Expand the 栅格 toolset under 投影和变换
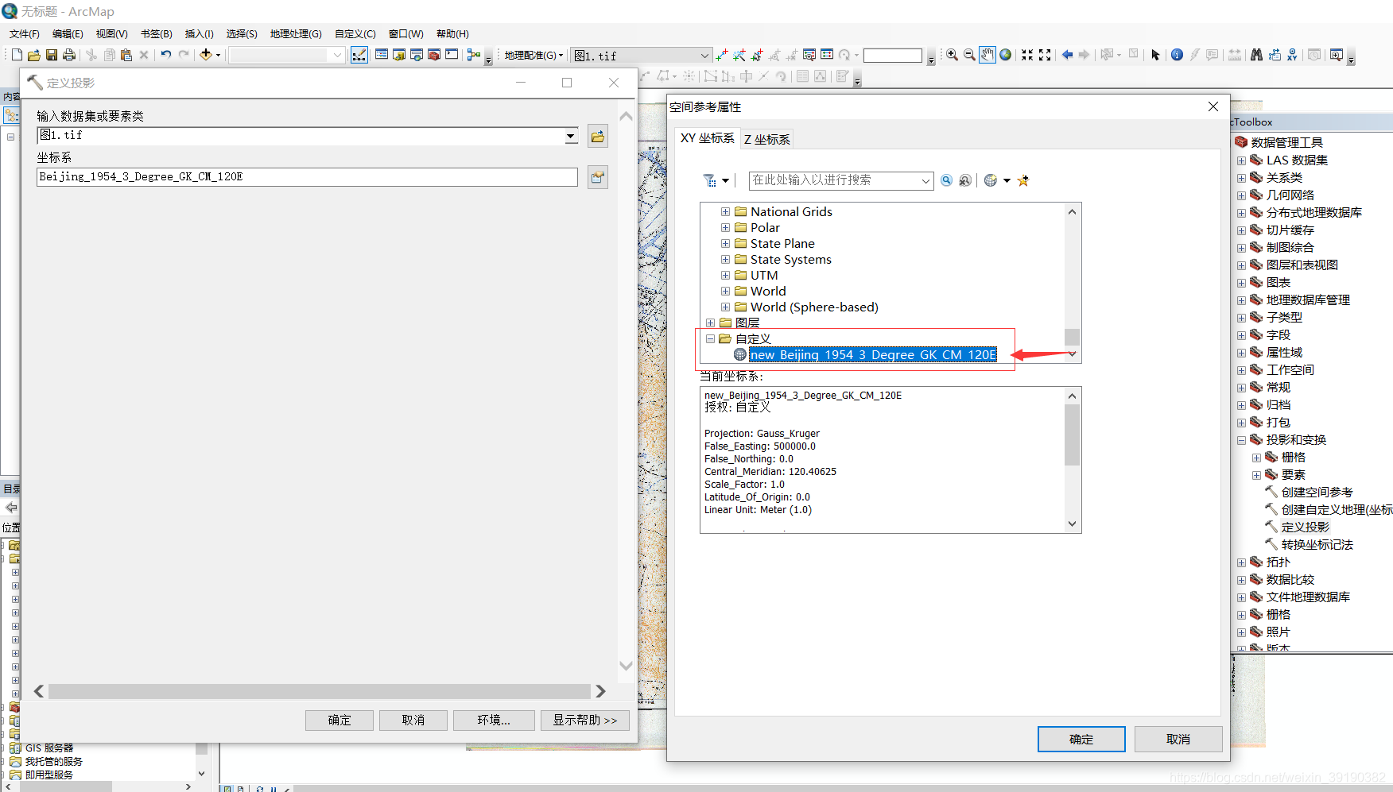The height and width of the screenshot is (792, 1393). [x=1256, y=458]
